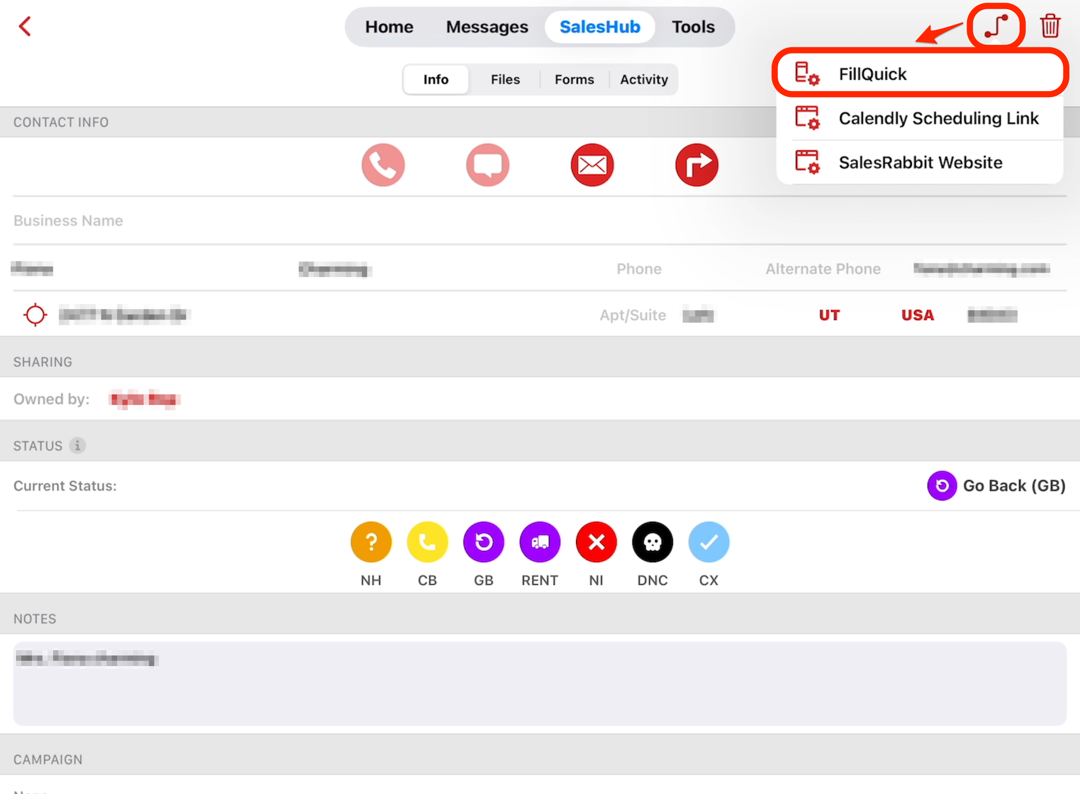Open the USA country selector
This screenshot has width=1080, height=794.
click(918, 315)
